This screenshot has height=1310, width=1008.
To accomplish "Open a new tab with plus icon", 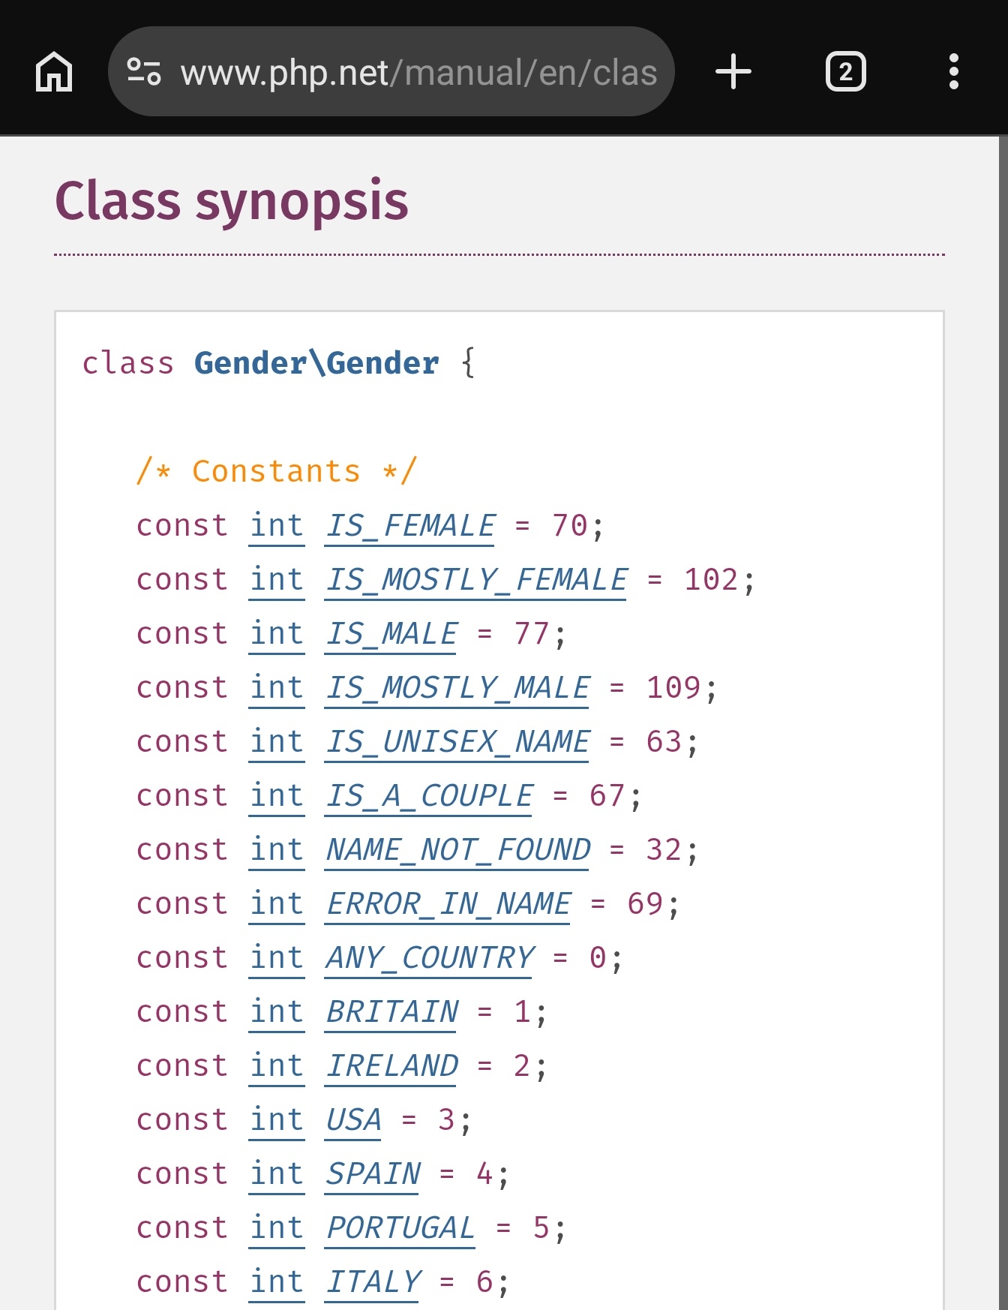I will [x=733, y=72].
